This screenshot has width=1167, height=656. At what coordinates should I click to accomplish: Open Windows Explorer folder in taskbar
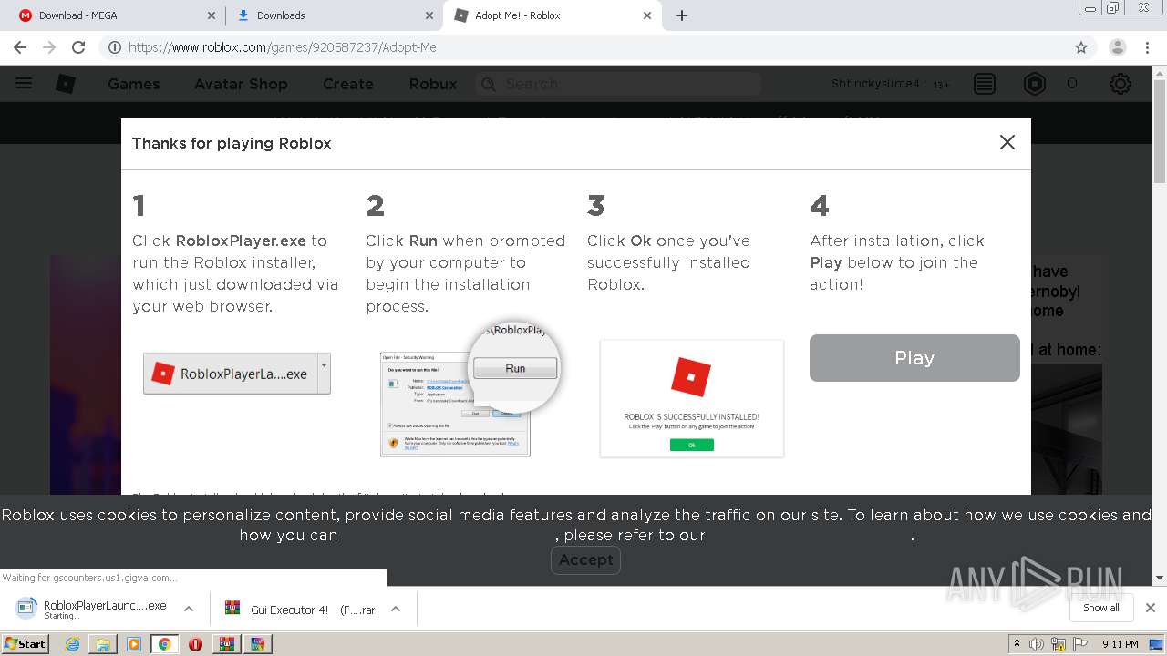pos(103,644)
